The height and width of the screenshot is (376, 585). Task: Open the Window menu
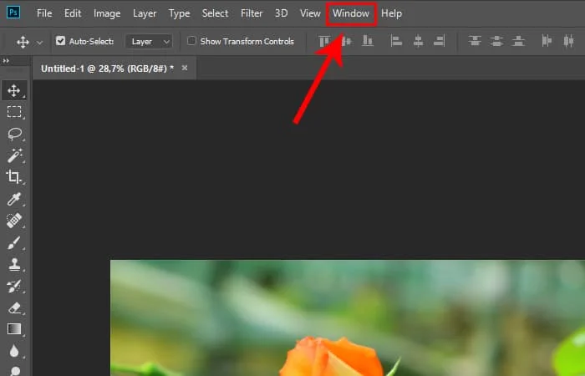pos(351,13)
